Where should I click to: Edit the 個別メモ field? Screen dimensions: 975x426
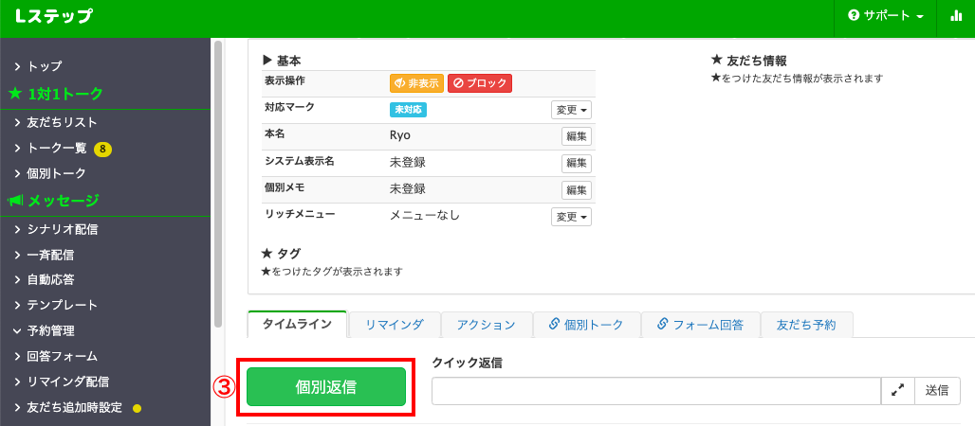(577, 190)
